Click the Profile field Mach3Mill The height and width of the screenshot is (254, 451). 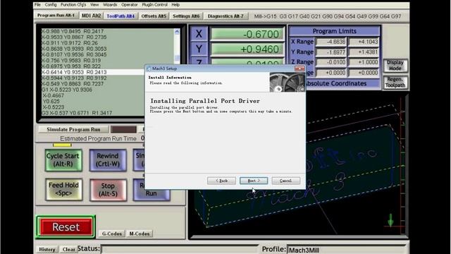(x=346, y=250)
